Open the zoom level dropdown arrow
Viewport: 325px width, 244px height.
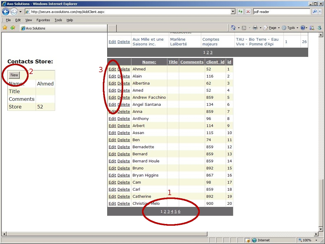[316, 240]
